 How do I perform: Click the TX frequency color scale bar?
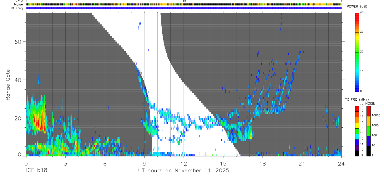click(x=357, y=131)
